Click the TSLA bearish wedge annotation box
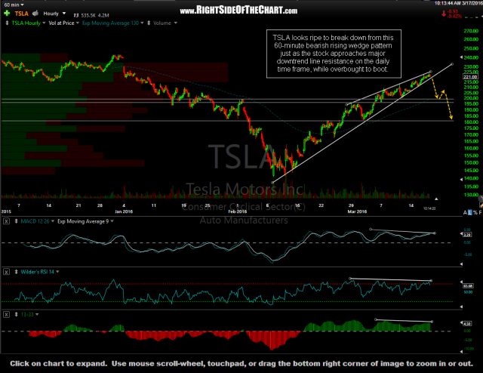This screenshot has height=373, width=483. 334,54
